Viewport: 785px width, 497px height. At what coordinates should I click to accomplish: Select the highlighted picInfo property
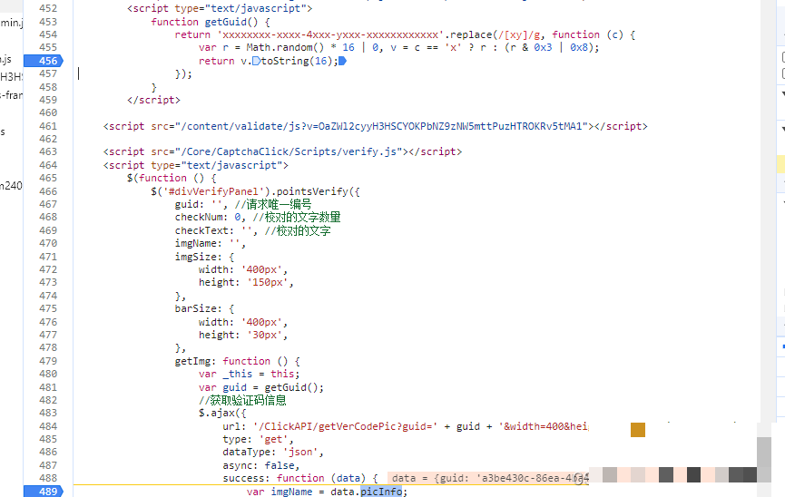pos(380,492)
